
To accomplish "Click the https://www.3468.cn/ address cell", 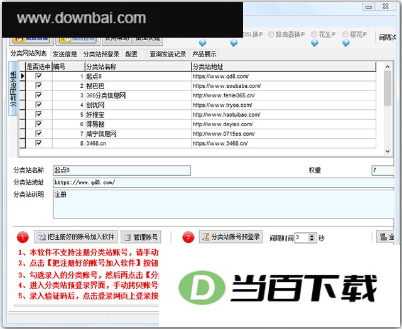I will point(284,143).
